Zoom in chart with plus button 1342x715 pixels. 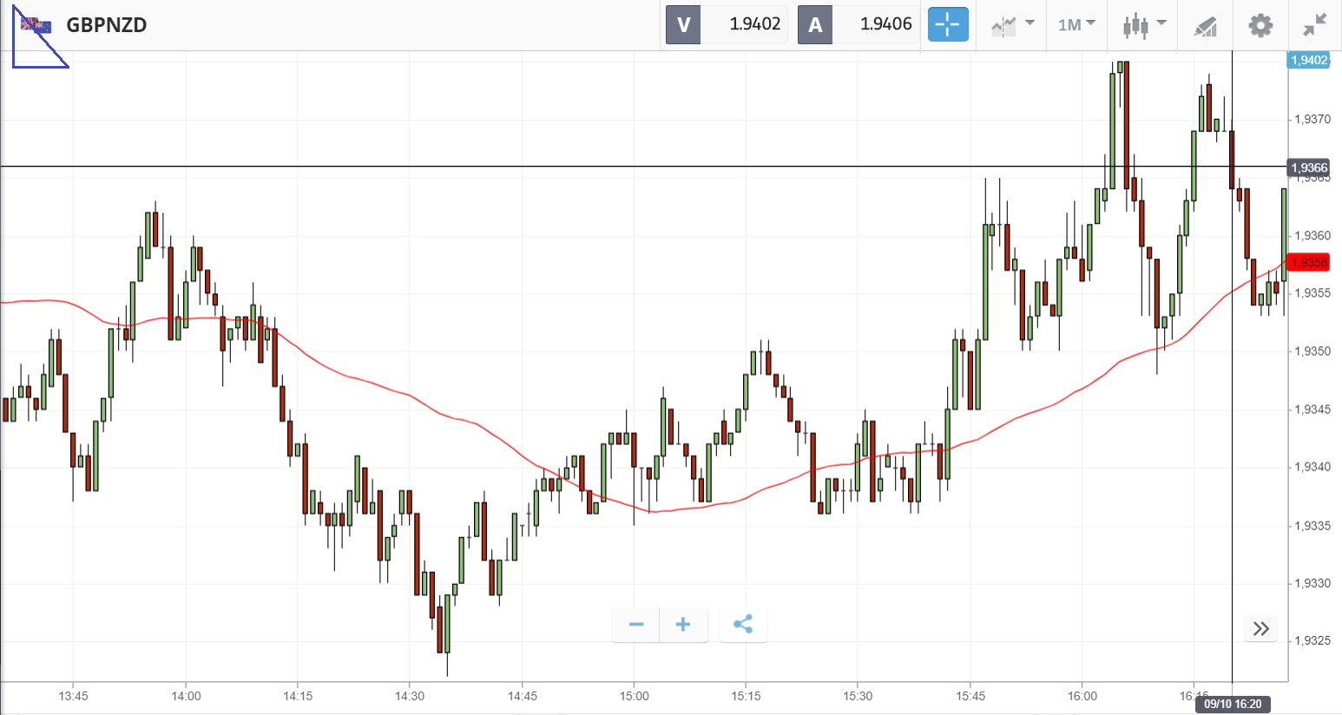tap(683, 625)
